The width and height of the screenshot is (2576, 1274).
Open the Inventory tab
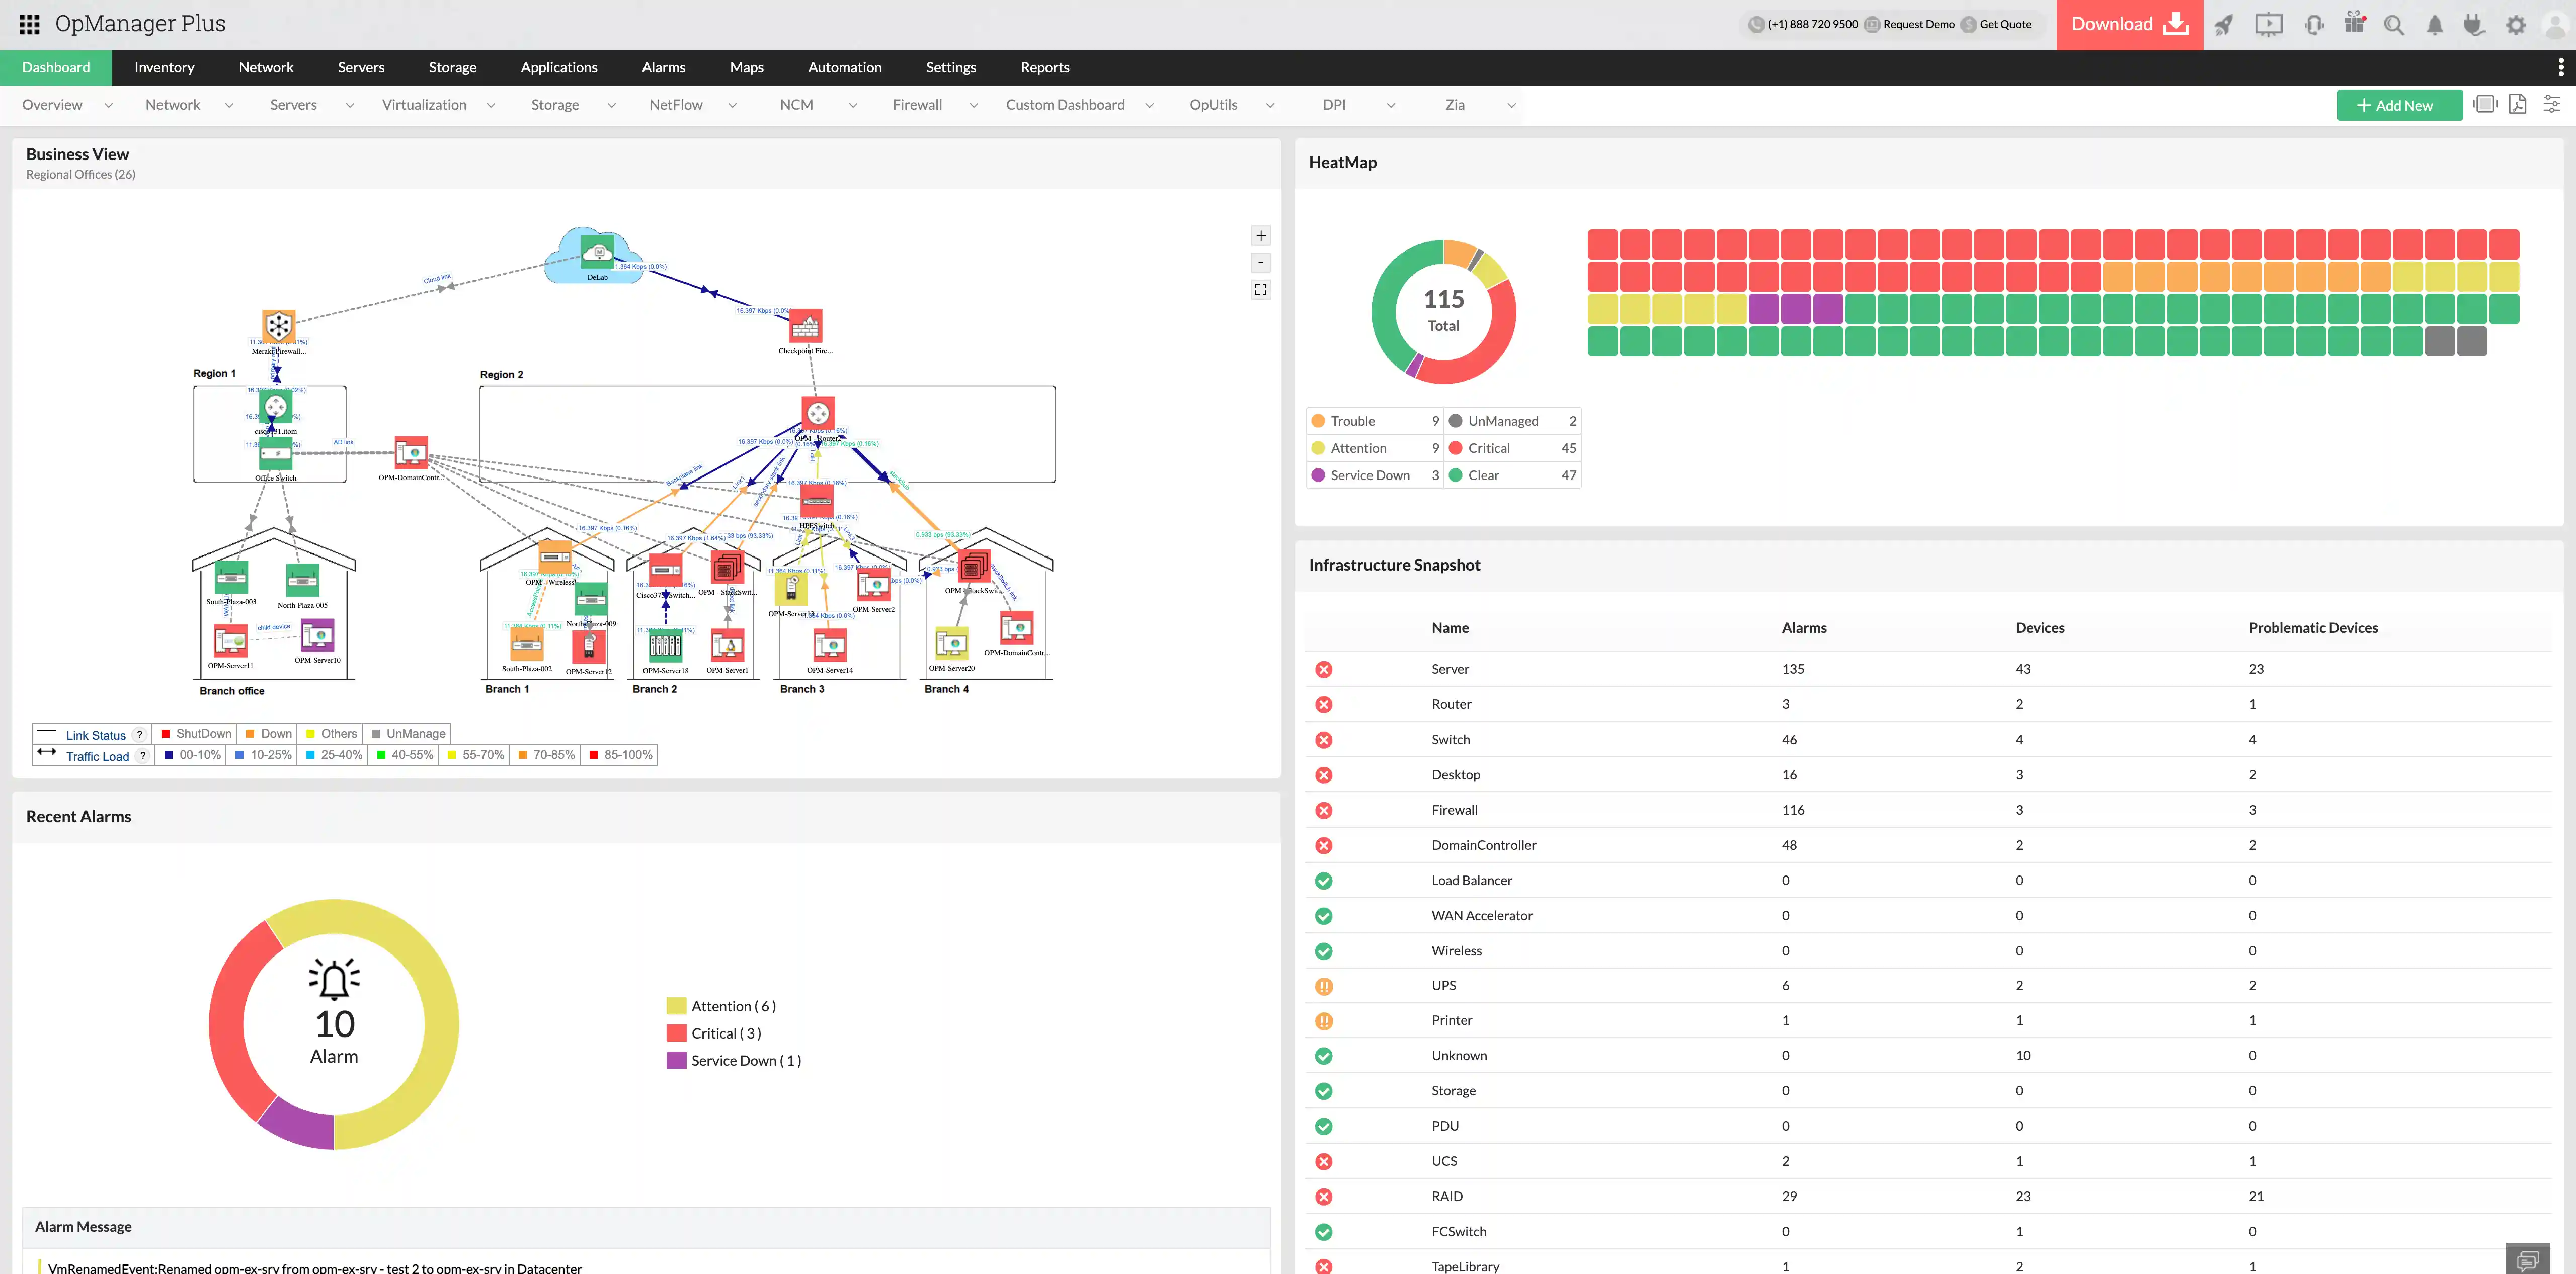tap(164, 67)
